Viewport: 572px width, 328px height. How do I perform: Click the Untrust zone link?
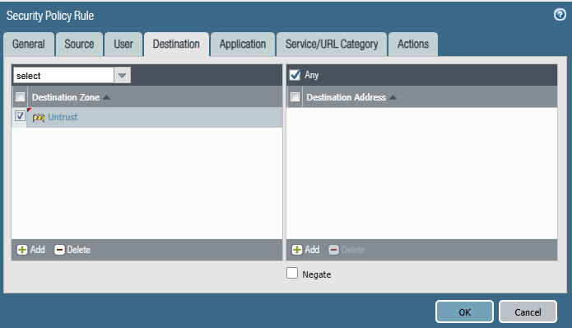[x=63, y=117]
